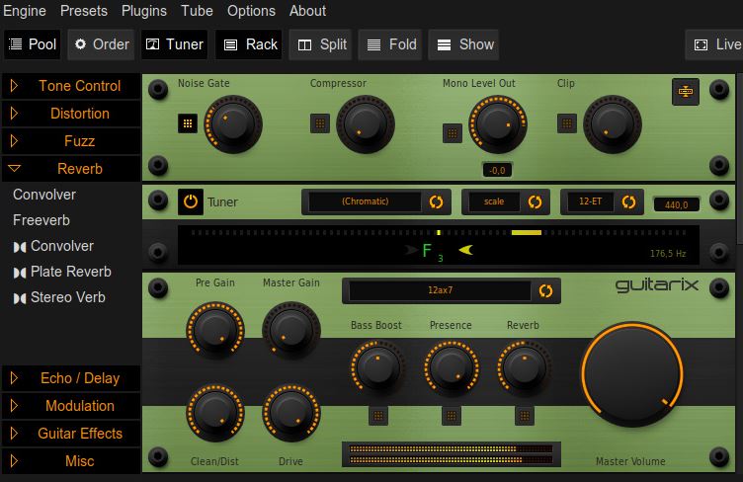Click the F3 note in tuner display
This screenshot has height=482, width=743.
tap(432, 252)
